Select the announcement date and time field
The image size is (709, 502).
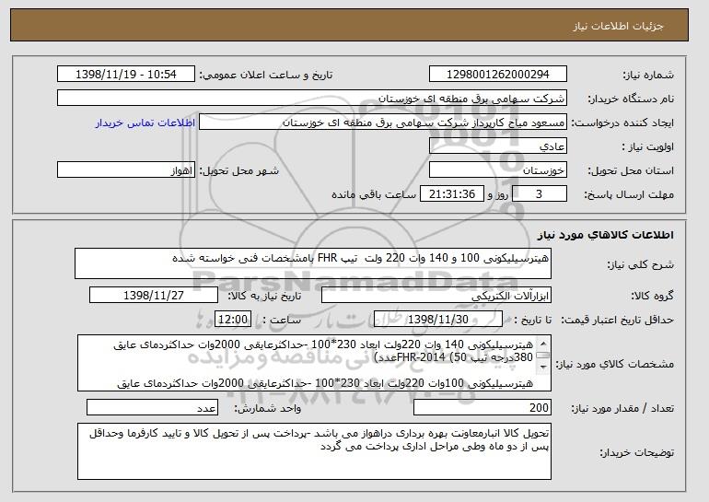(126, 75)
